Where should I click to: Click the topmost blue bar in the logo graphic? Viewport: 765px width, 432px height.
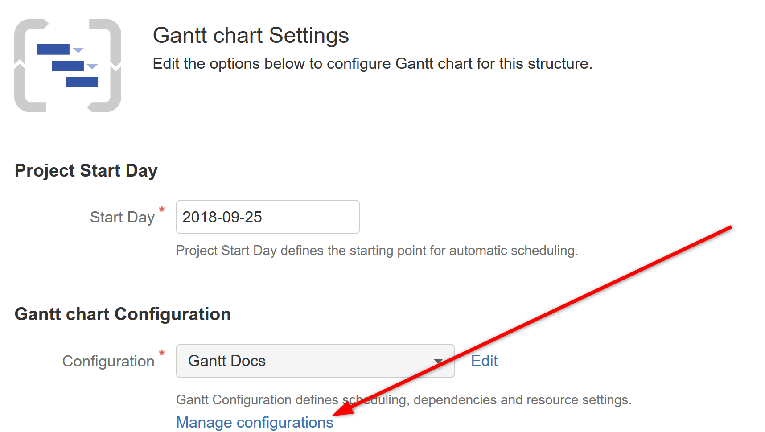point(54,48)
